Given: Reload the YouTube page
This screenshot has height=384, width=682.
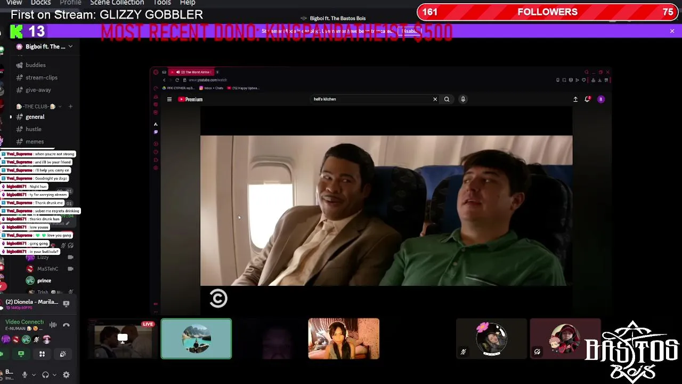Looking at the screenshot, I should (x=177, y=80).
